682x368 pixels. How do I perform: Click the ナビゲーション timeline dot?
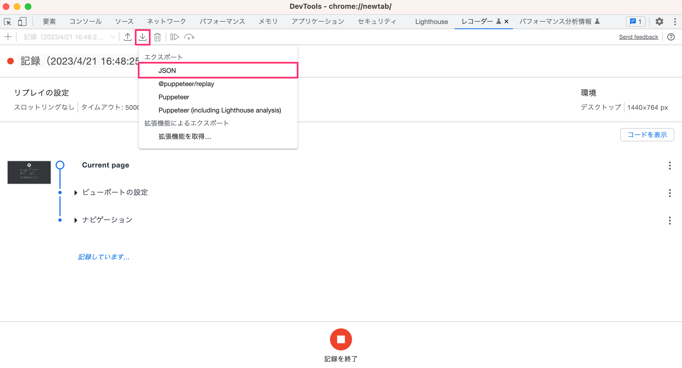[60, 220]
